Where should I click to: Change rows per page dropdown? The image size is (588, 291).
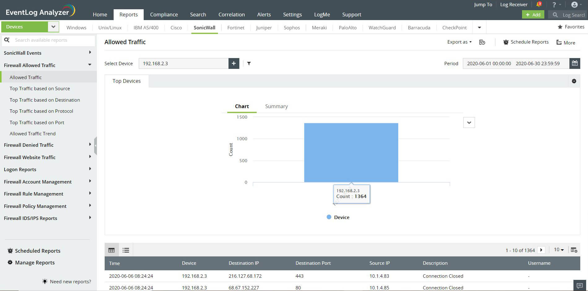pyautogui.click(x=559, y=250)
